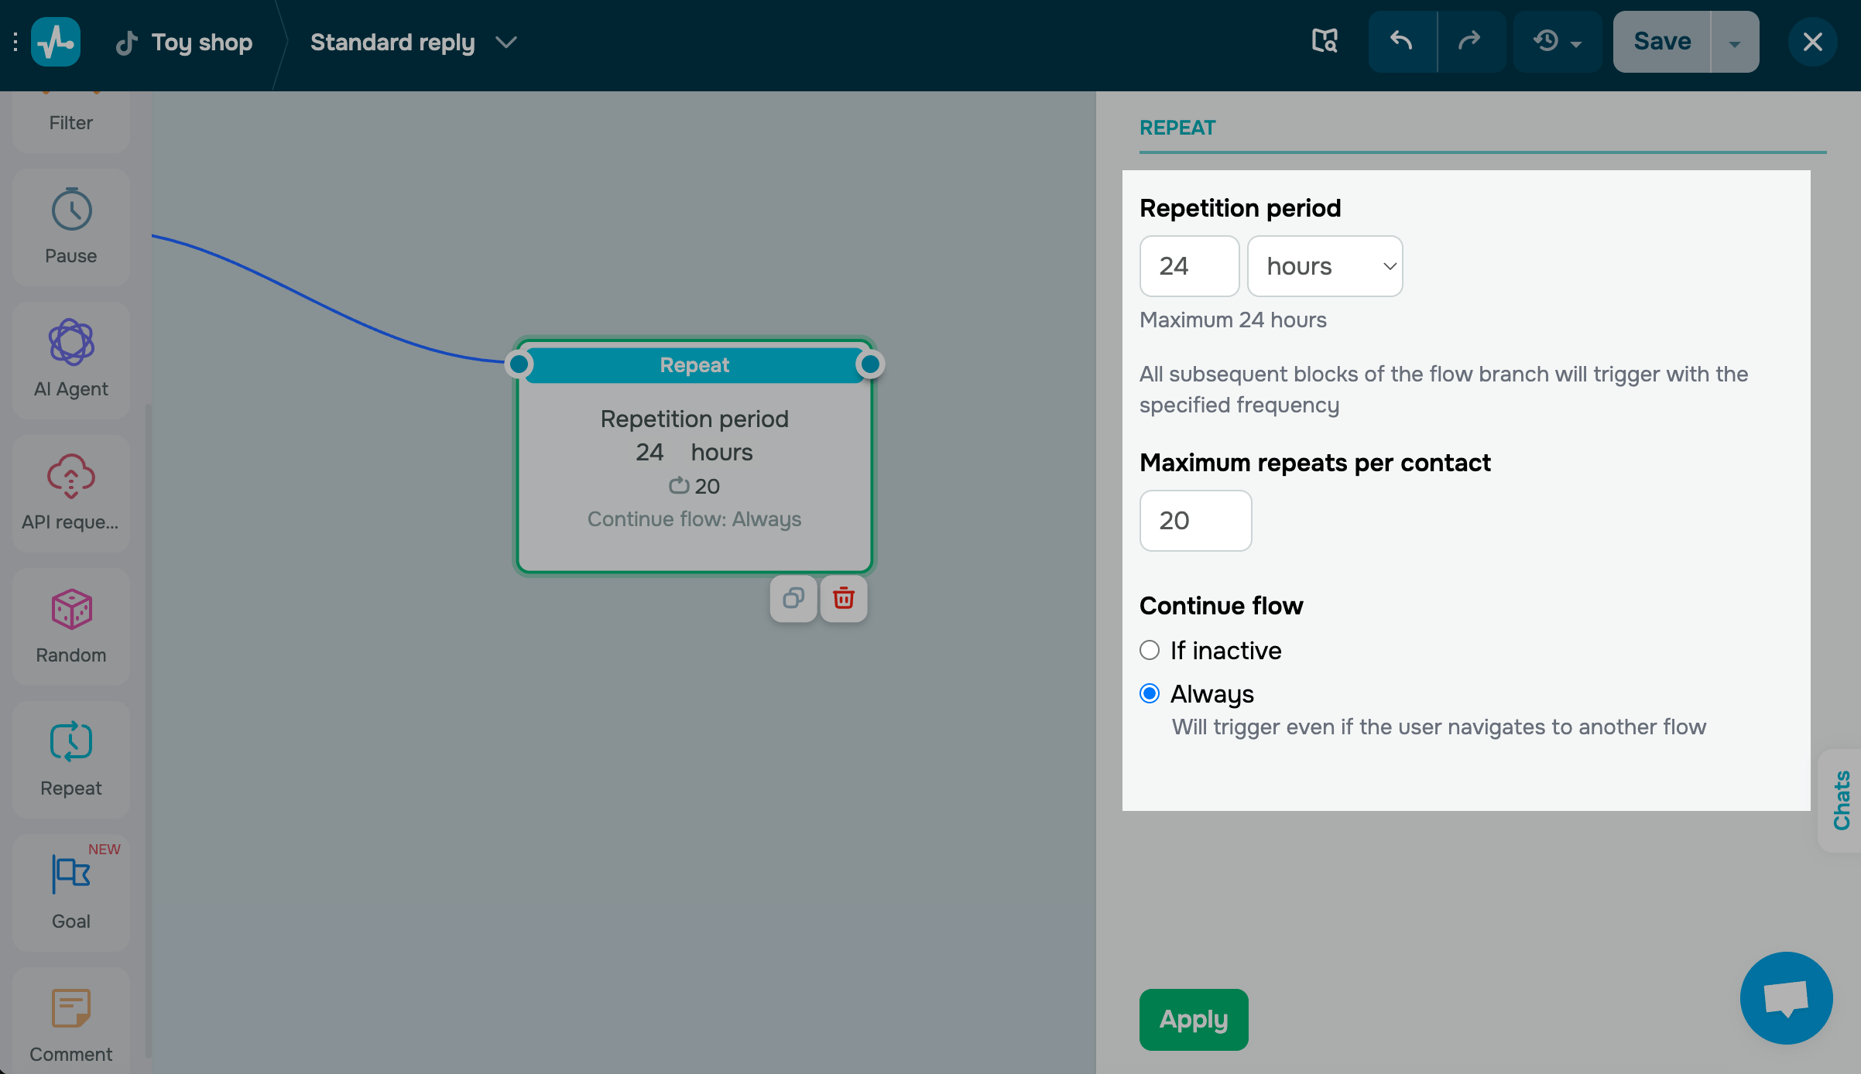The width and height of the screenshot is (1861, 1074).
Task: Add a Comment block
Action: pyautogui.click(x=70, y=1021)
